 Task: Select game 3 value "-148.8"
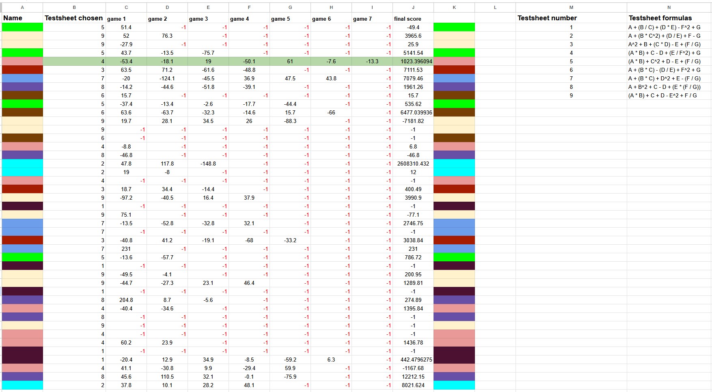208,164
